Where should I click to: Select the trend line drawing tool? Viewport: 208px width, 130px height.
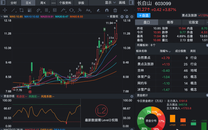click(13, 10)
